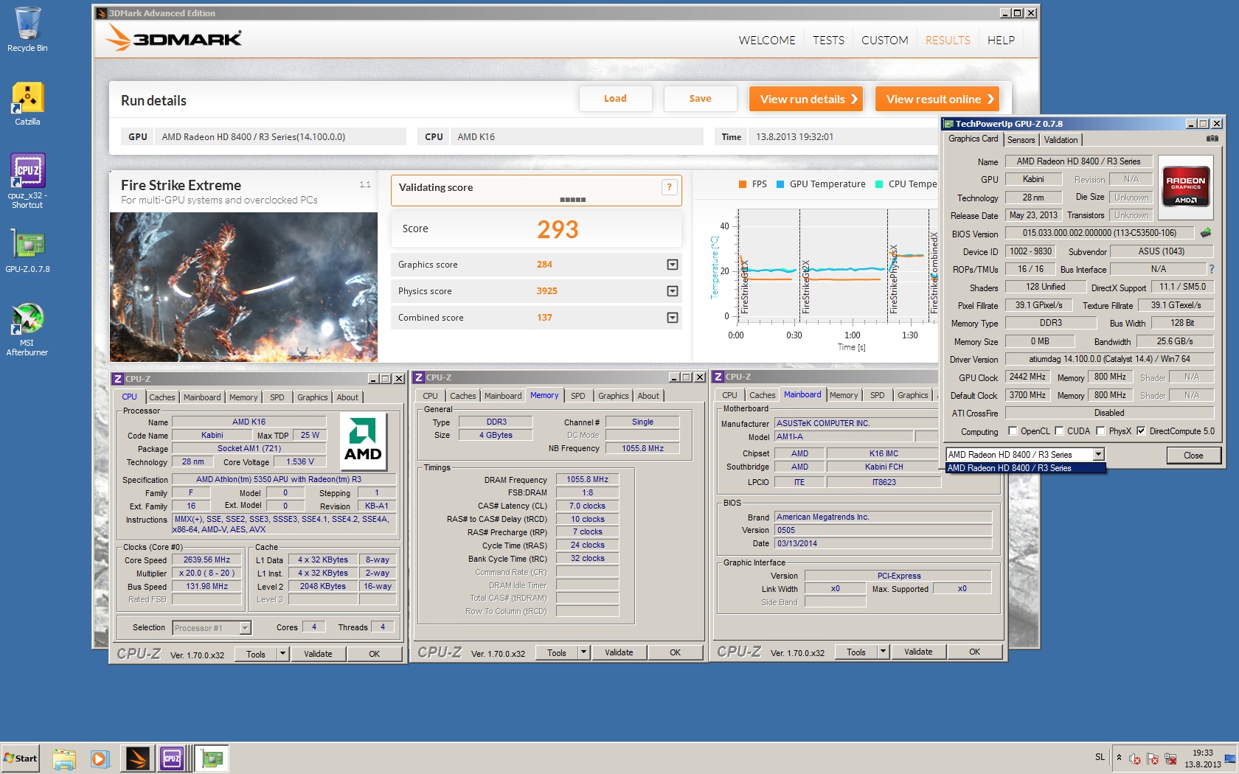Go to the 3DMark WELCOME tab
Screen dimensions: 1239x774
pyautogui.click(x=767, y=41)
